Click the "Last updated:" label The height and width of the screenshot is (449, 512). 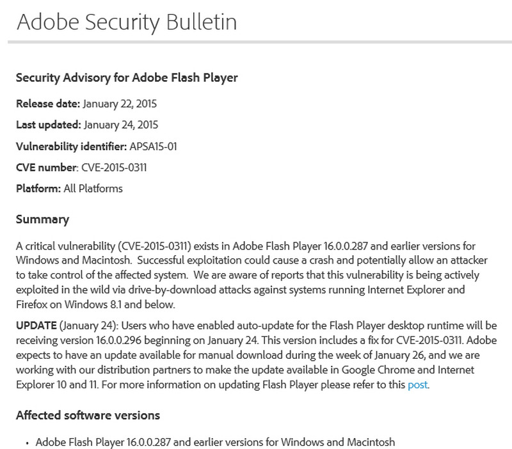coord(48,125)
